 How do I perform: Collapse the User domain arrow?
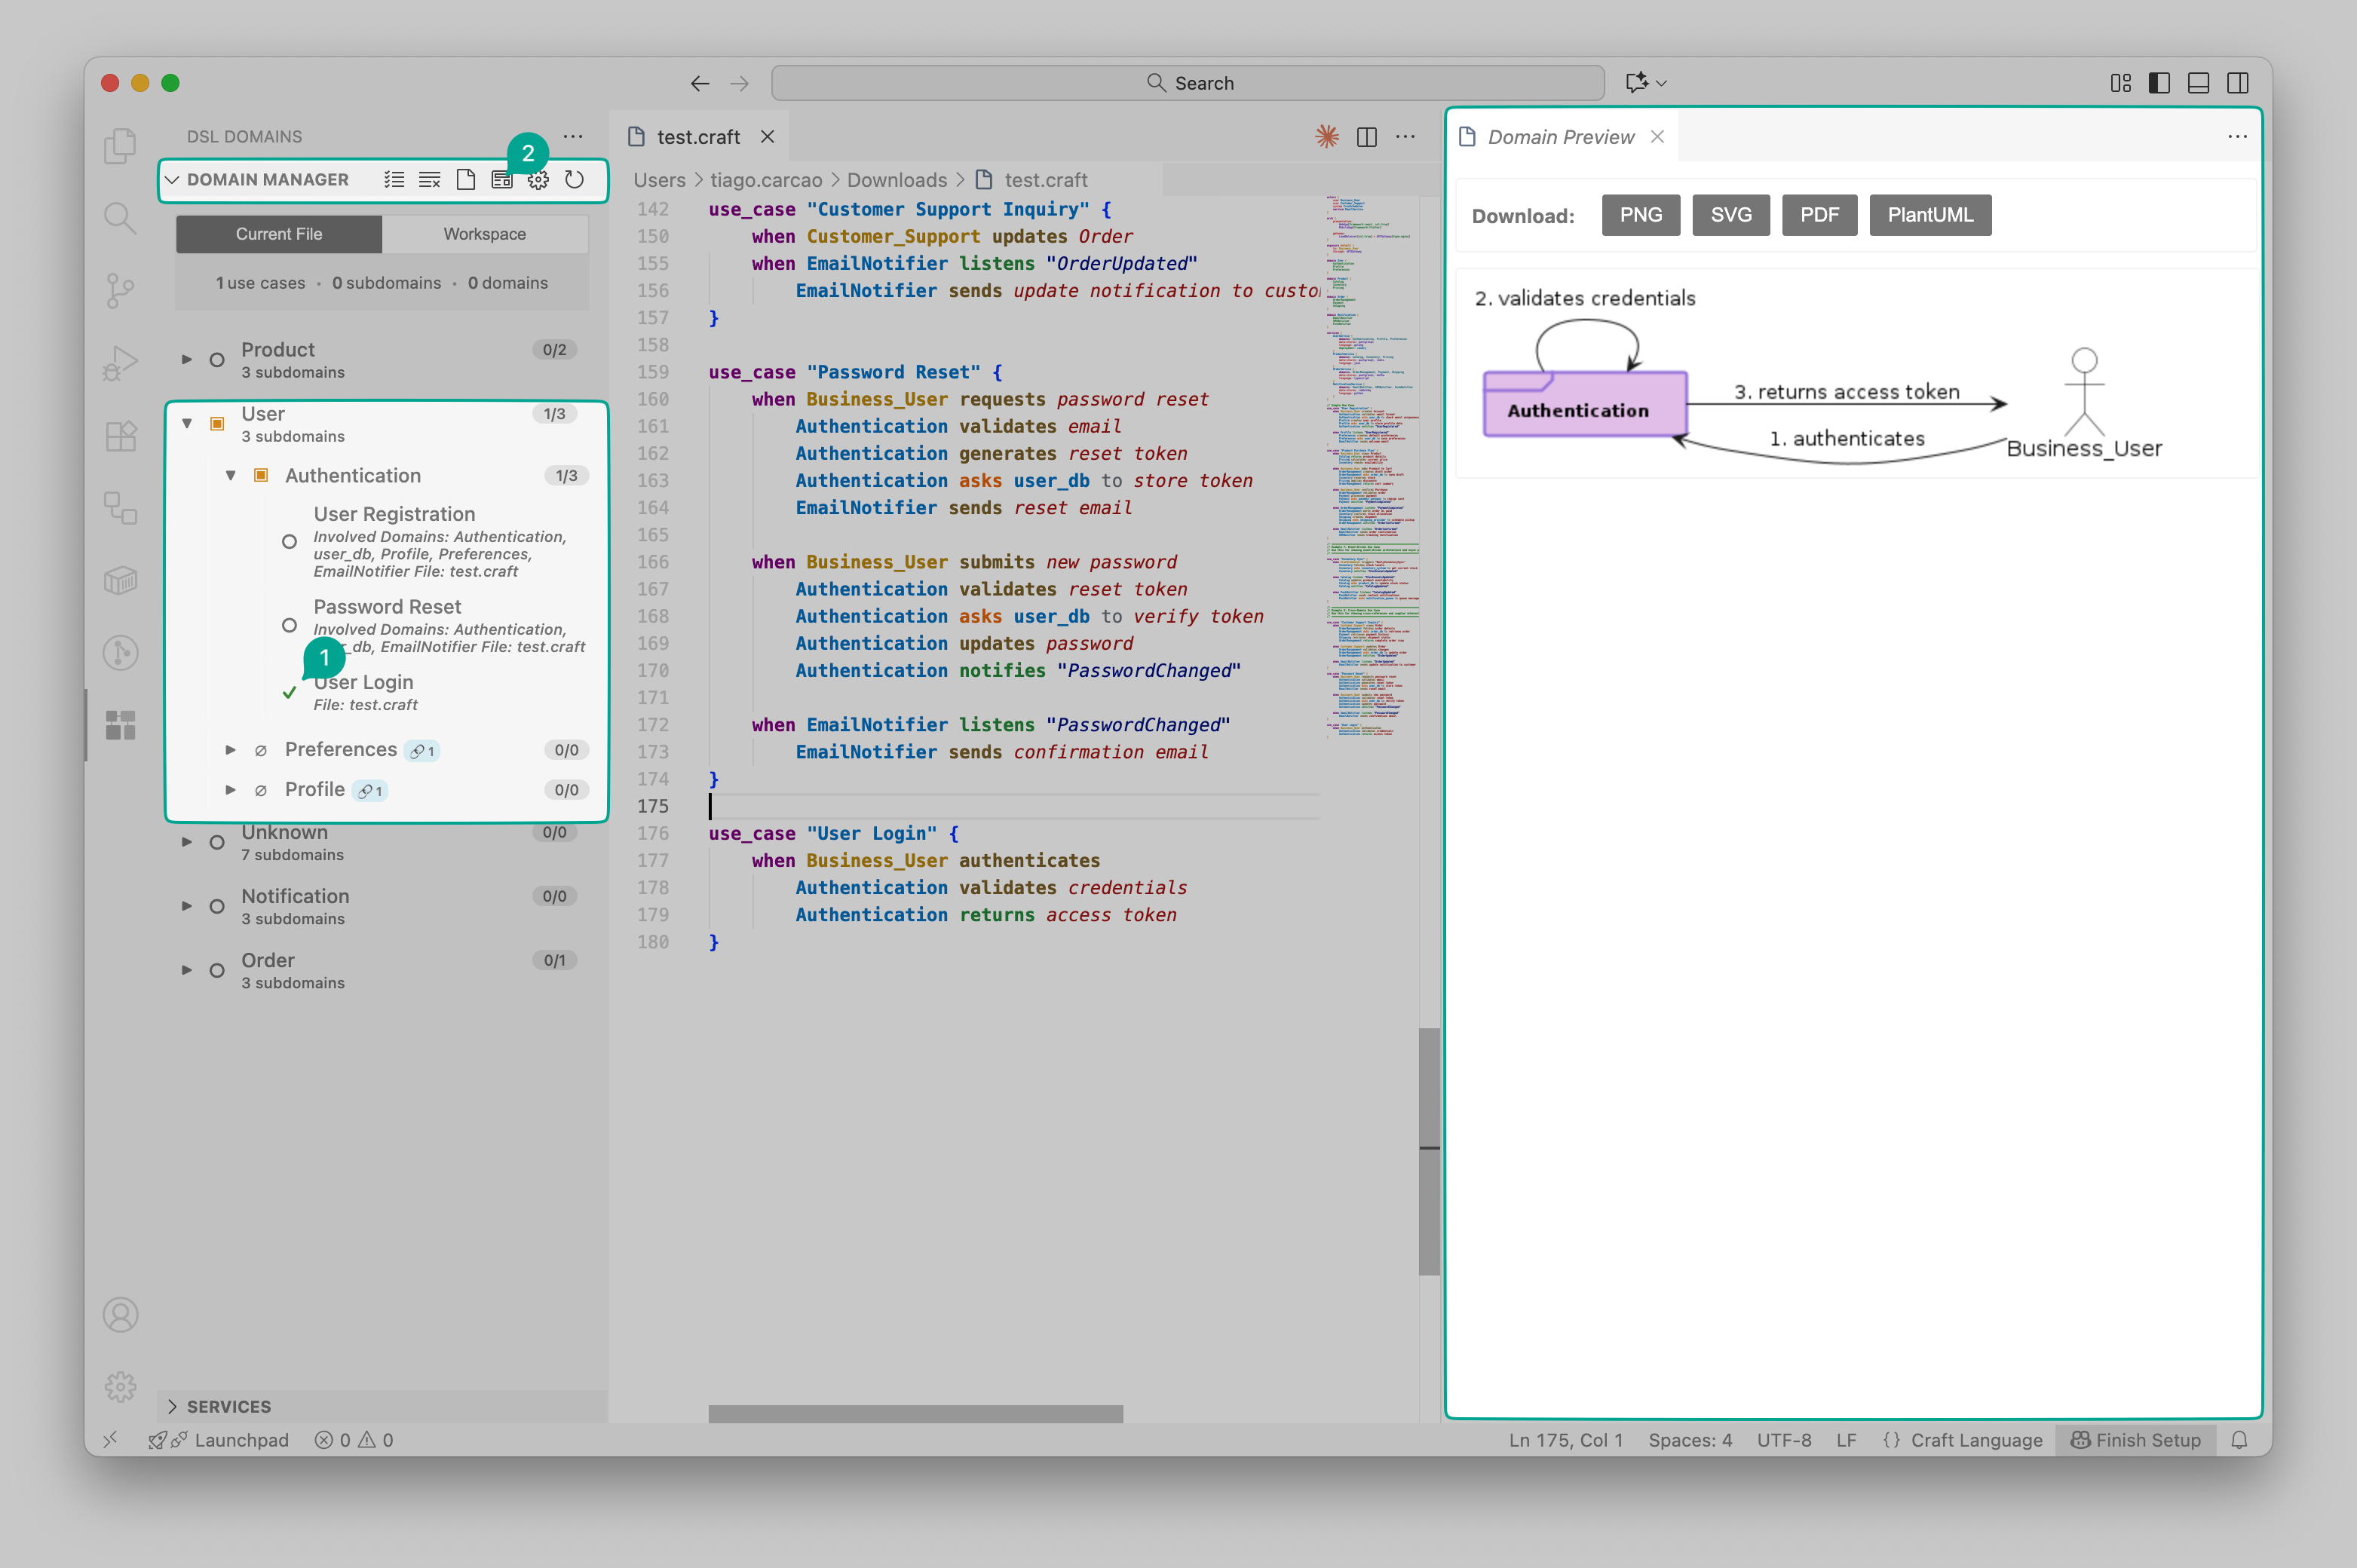click(187, 424)
